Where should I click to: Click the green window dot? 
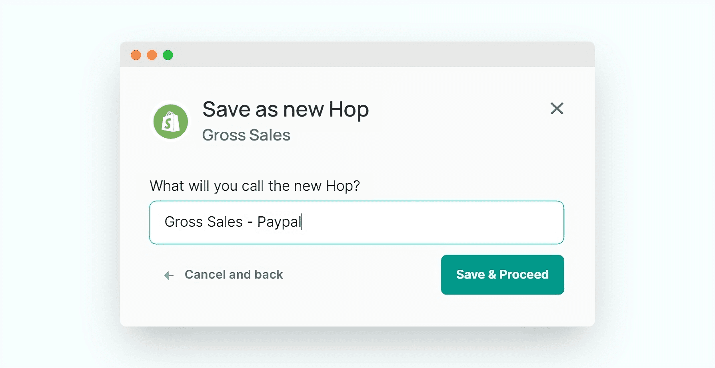click(x=168, y=55)
